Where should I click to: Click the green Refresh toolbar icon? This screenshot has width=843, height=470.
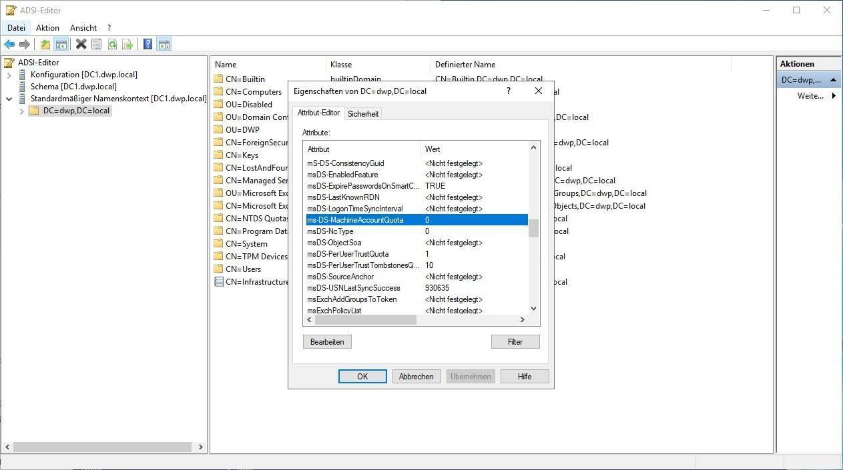coord(112,45)
